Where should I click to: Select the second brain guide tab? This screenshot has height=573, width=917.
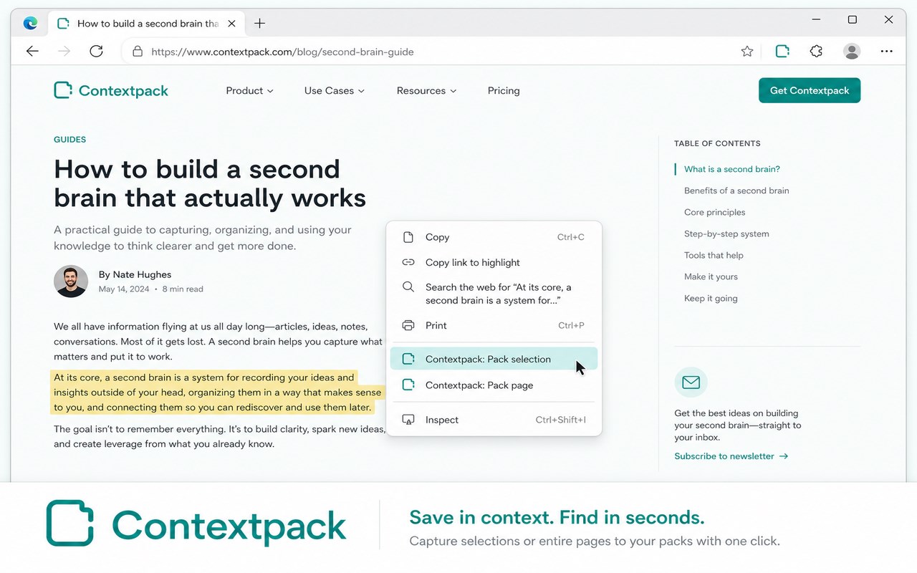pos(148,24)
